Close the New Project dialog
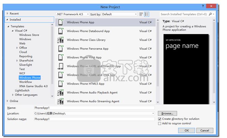Screen dimensions: 227x138 pos(211,6)
